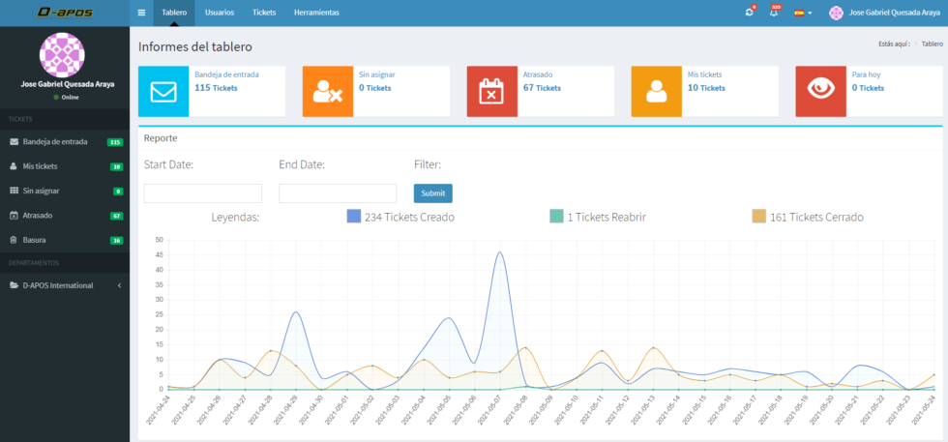
Task: Click the refresh sync icon in header
Action: tap(750, 13)
